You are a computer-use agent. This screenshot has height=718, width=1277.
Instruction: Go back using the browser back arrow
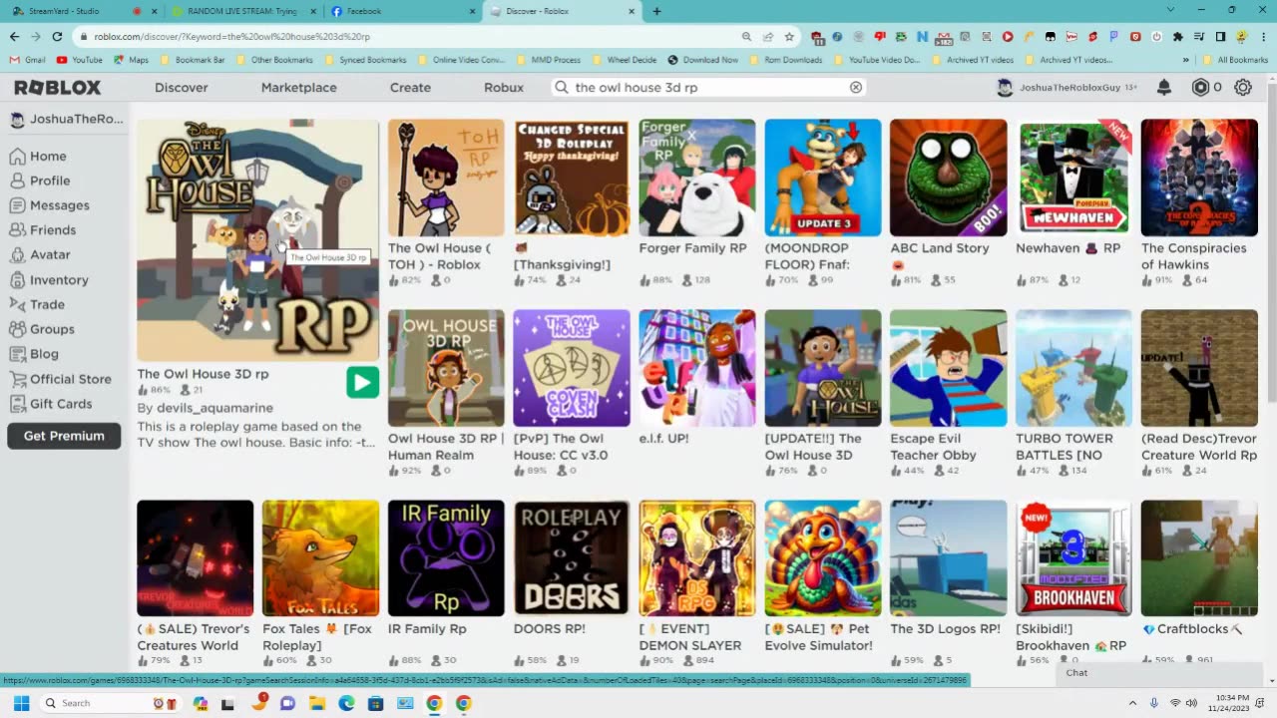point(14,36)
